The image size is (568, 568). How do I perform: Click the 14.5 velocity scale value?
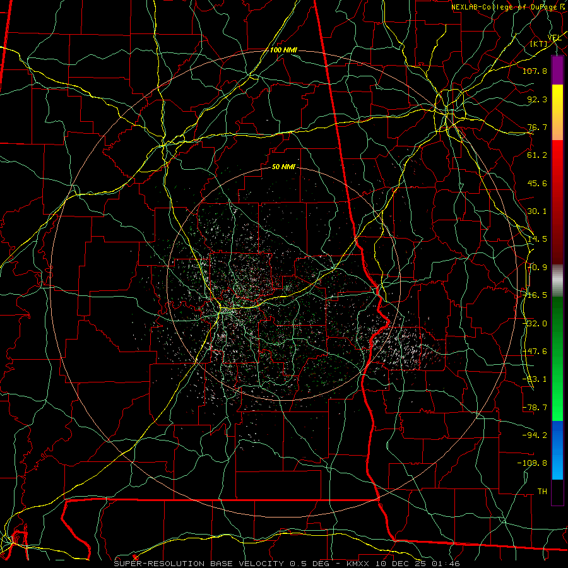pos(537,239)
